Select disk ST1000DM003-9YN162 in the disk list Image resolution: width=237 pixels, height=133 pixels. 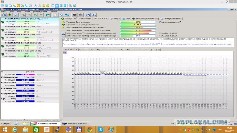pyautogui.click(x=30, y=21)
